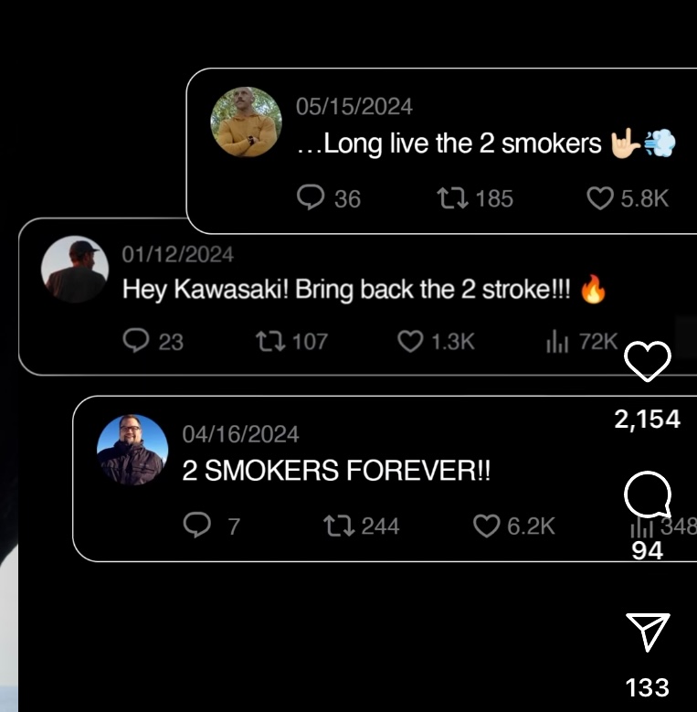Like the "2 SMOKERS FOREVER!!" tweet
This screenshot has height=712, width=697.
pos(486,526)
